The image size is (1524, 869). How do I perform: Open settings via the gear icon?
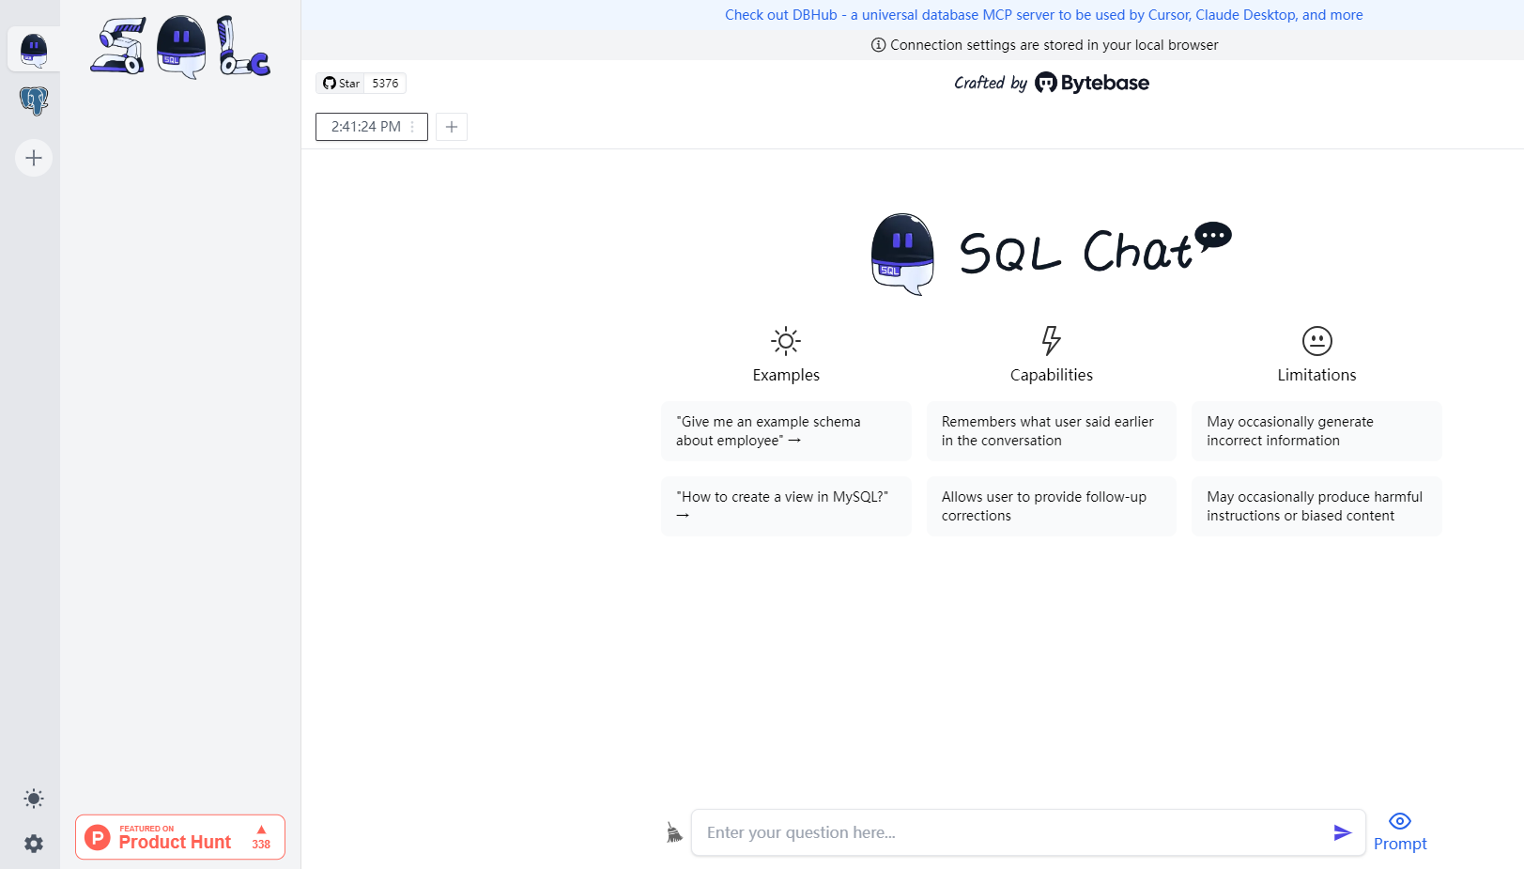point(33,844)
